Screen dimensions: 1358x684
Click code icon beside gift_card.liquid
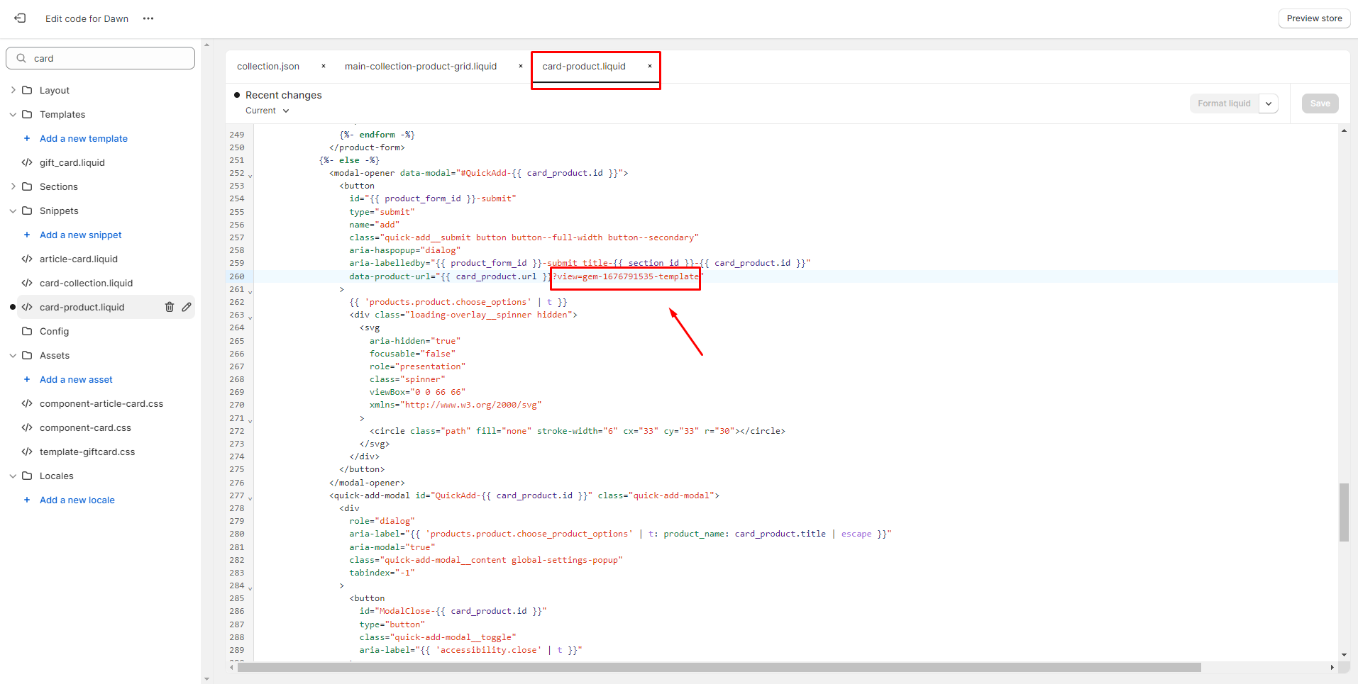tap(27, 162)
